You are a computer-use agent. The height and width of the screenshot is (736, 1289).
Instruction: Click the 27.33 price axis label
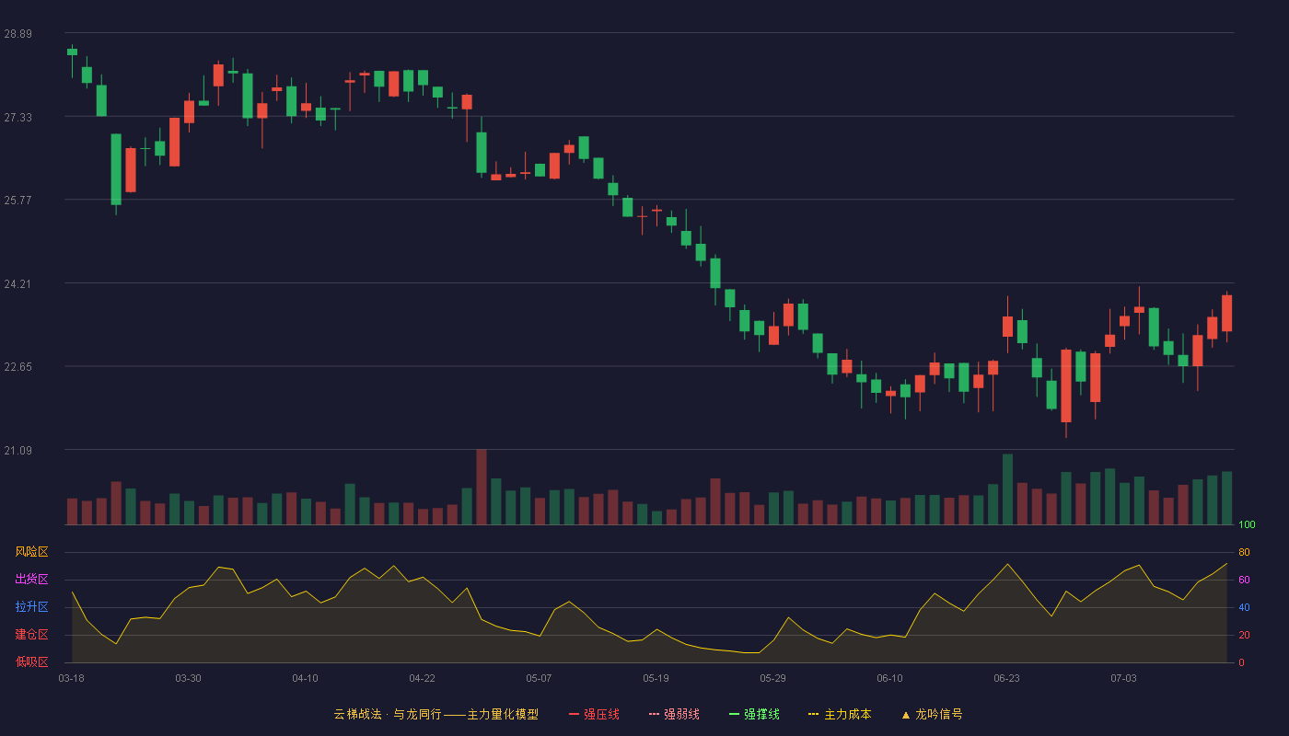(x=17, y=117)
